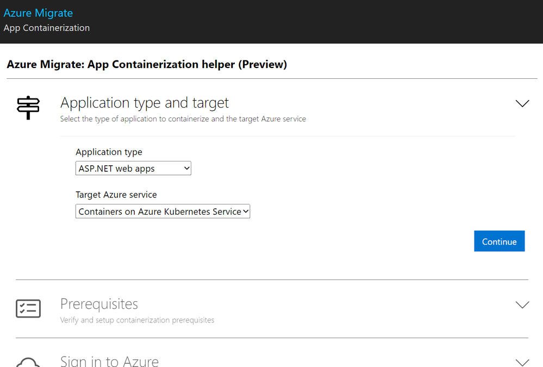Click the description under Application type and target
Viewport: 543px width, 367px height.
coord(183,119)
